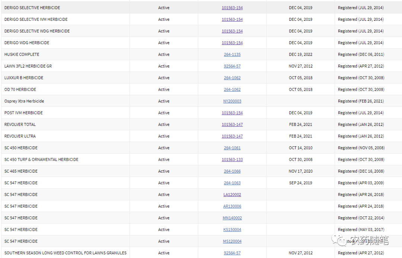Select the SC 450 TURF & ORNAMENTAL HERBICIDE name
This screenshot has height=258, width=402.
[x=41, y=160]
